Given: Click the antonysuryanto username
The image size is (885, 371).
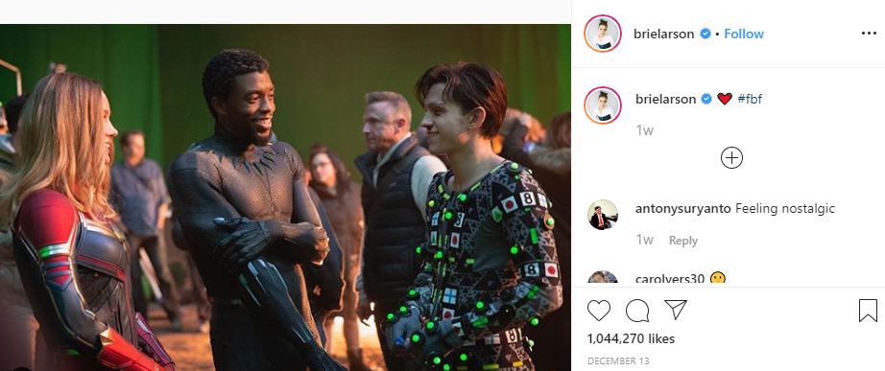Looking at the screenshot, I should (683, 209).
